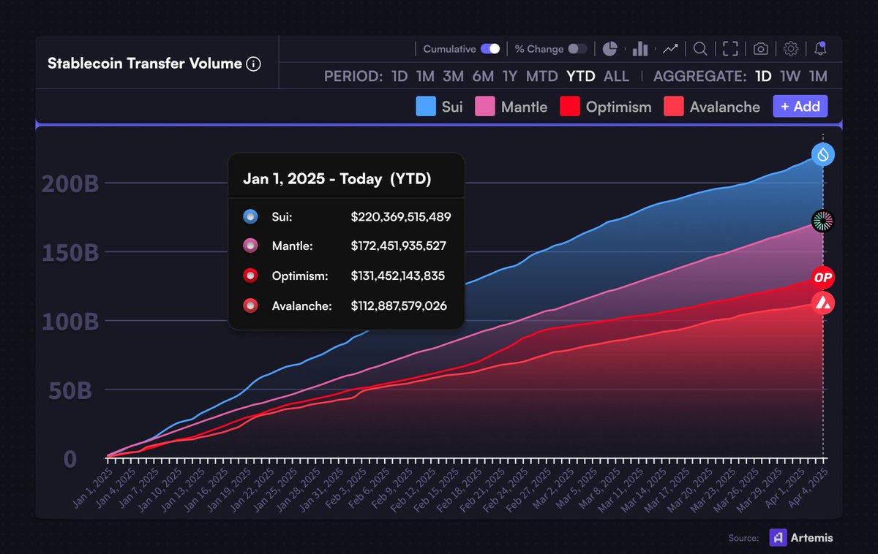Click the Avalanche logo marker on chart

pyautogui.click(x=823, y=303)
